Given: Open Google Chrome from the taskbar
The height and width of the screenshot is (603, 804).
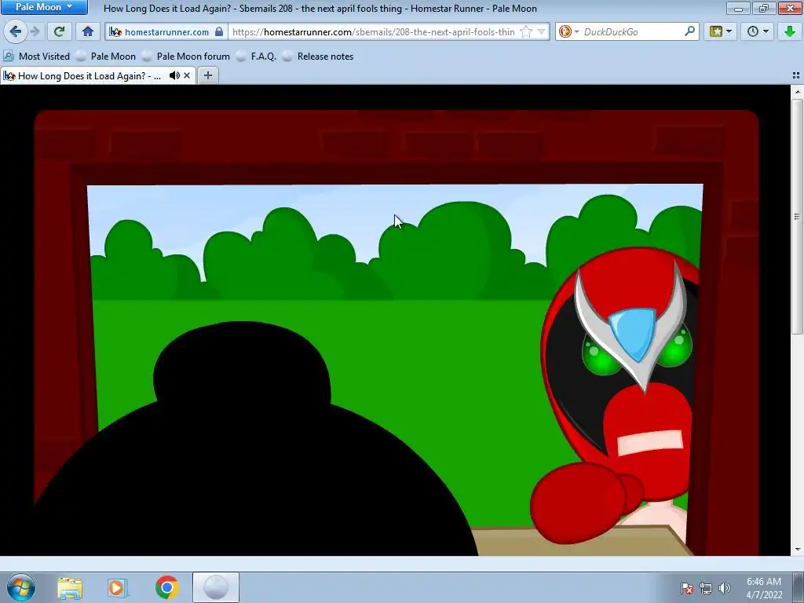Looking at the screenshot, I should tap(166, 587).
